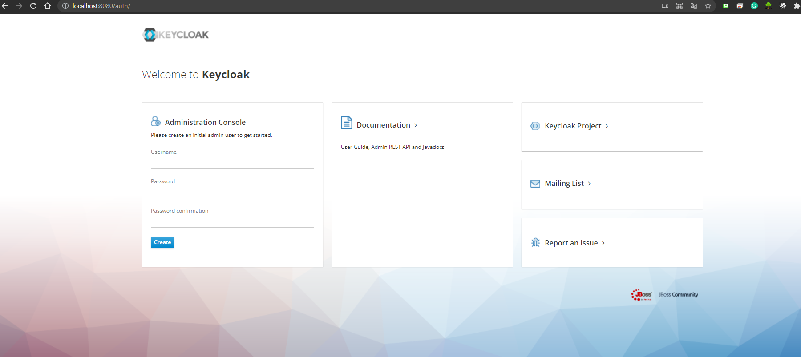Open the Grammarly extension

point(754,6)
